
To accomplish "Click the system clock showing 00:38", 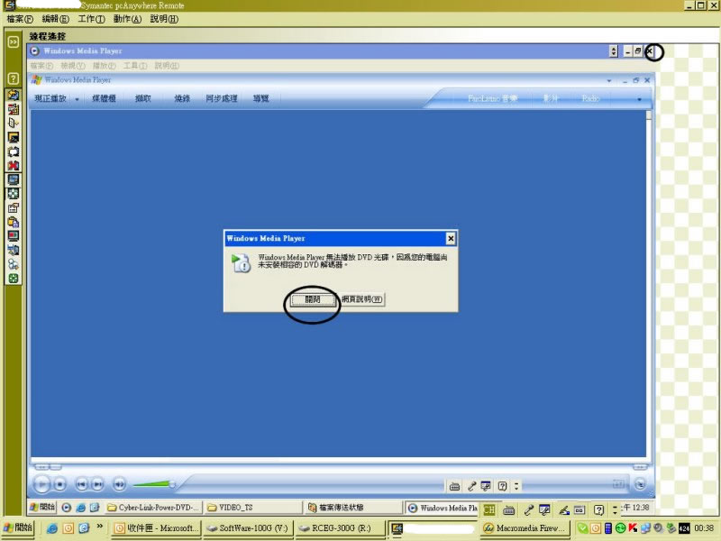I will pos(704,528).
